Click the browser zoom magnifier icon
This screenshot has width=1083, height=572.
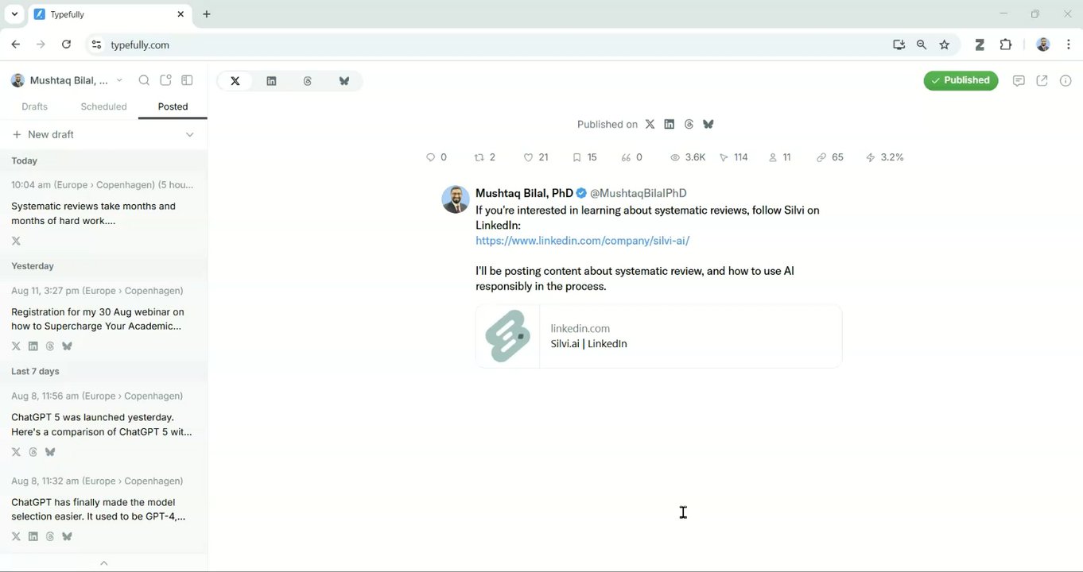pos(922,45)
